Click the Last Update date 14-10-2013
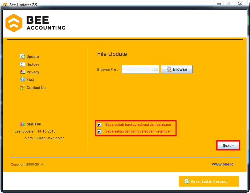The width and height of the screenshot is (250, 193). (x=46, y=132)
